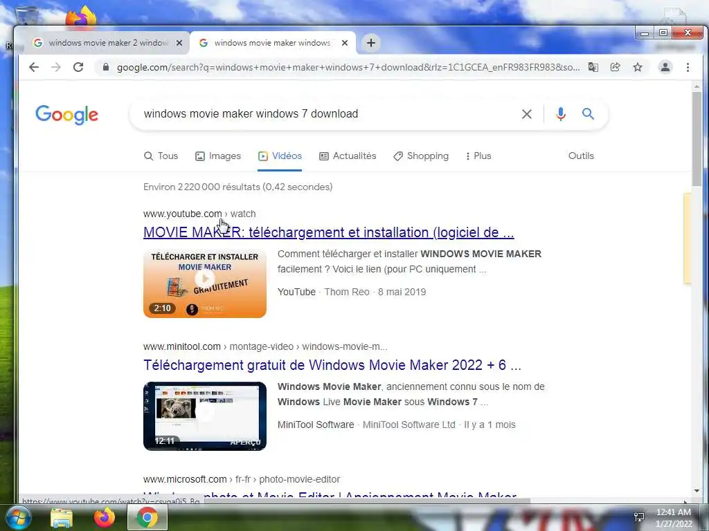The image size is (709, 531).
Task: Open the Outils search tools
Action: point(581,156)
